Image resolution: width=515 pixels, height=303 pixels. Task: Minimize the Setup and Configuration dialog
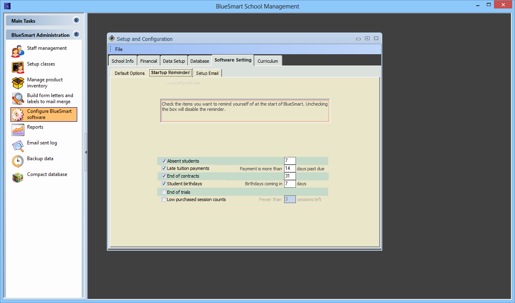click(x=358, y=39)
